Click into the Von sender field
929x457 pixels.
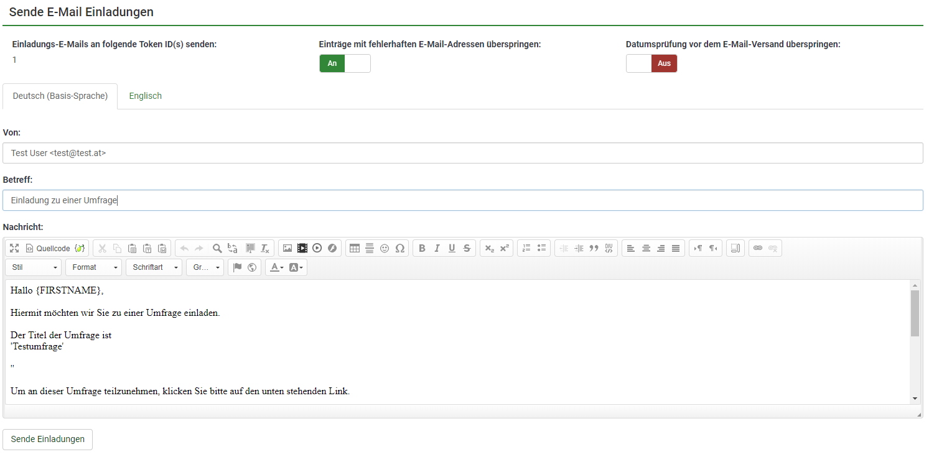(x=462, y=153)
